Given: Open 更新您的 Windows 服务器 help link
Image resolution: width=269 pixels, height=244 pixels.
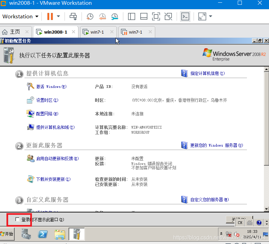Looking at the screenshot, I should pos(216,145).
